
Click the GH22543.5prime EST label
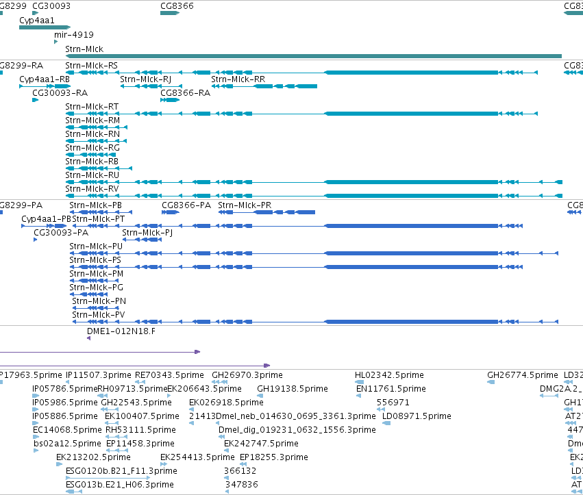click(x=136, y=403)
